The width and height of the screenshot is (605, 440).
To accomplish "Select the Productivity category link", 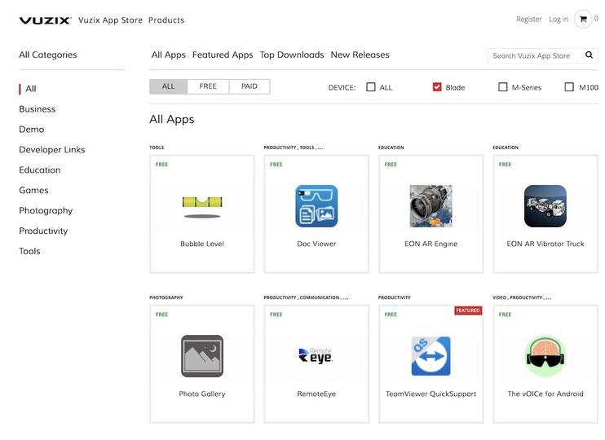I will [43, 231].
